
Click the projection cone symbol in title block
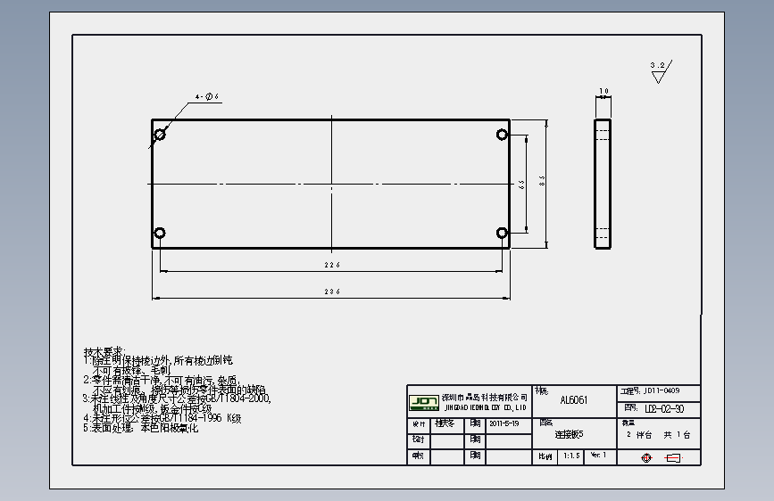point(673,458)
